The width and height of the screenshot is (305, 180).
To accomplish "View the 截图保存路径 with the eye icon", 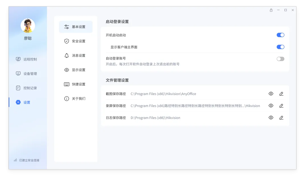I will point(271,93).
